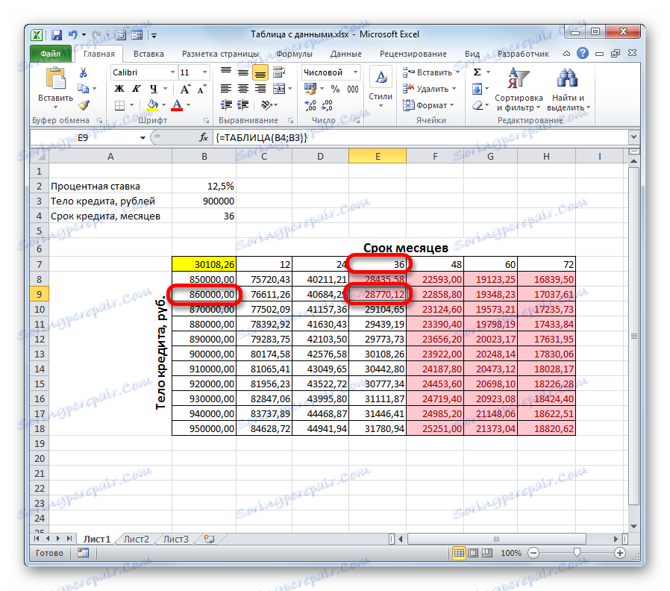Open Рецензирование ribbon tab
The height and width of the screenshot is (591, 670).
(413, 54)
